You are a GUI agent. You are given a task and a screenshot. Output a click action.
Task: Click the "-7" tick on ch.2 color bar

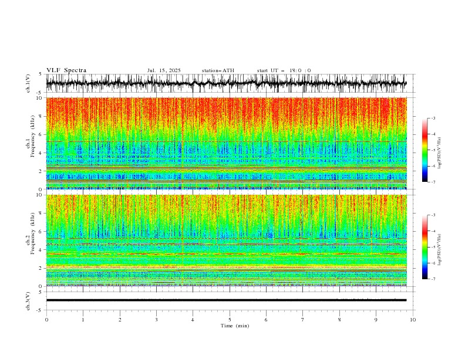pos(433,279)
